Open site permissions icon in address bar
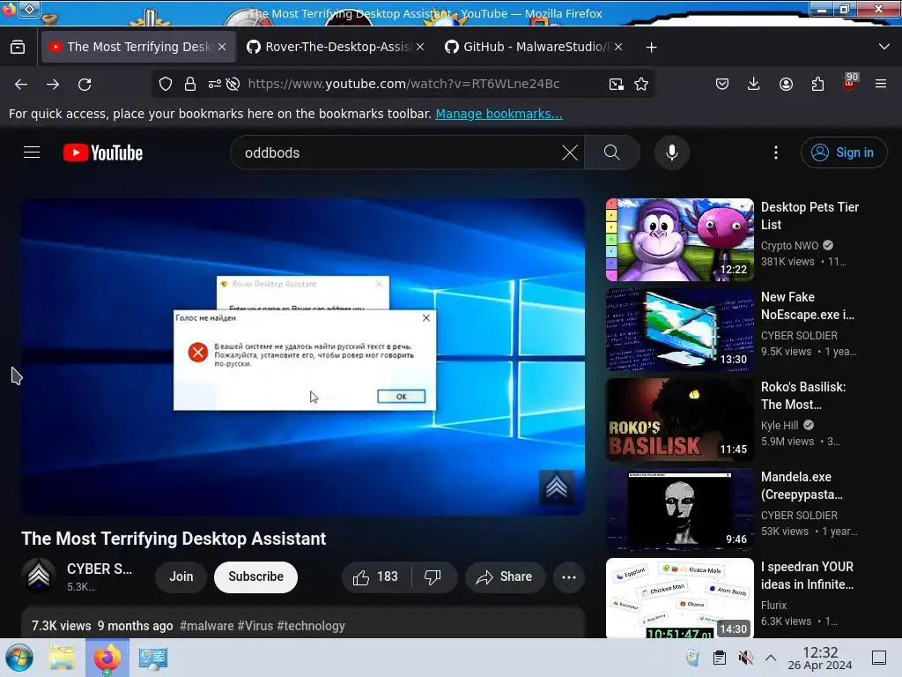The width and height of the screenshot is (902, 677). pyautogui.click(x=215, y=84)
